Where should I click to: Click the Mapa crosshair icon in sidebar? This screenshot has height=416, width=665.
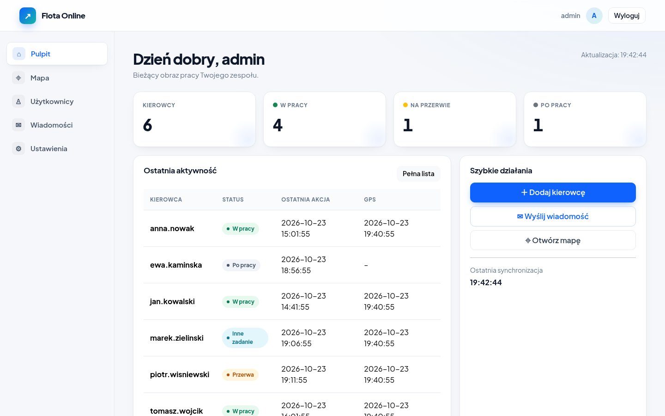18,78
